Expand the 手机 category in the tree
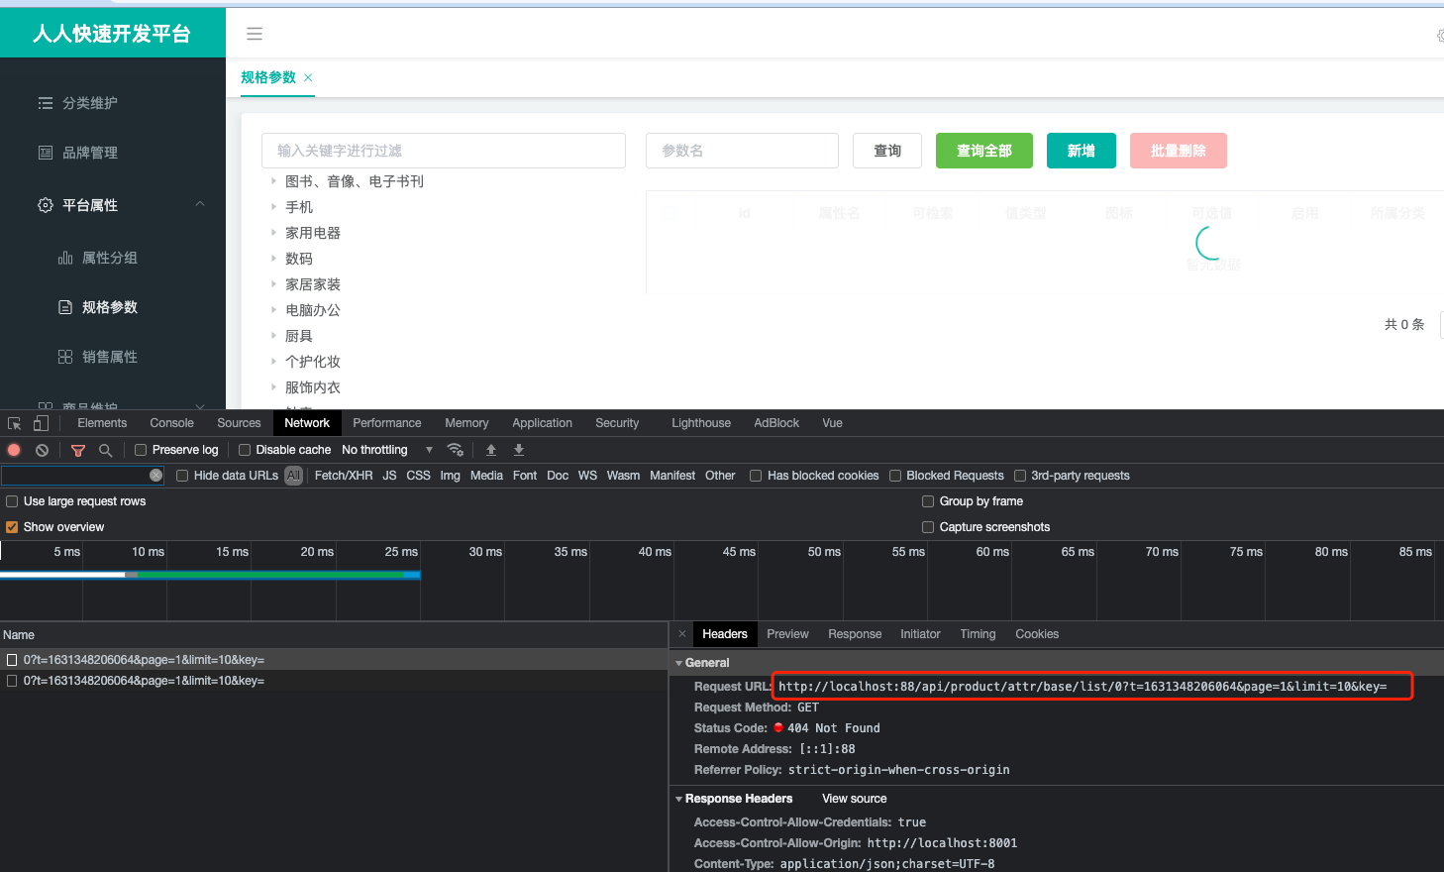 (273, 206)
